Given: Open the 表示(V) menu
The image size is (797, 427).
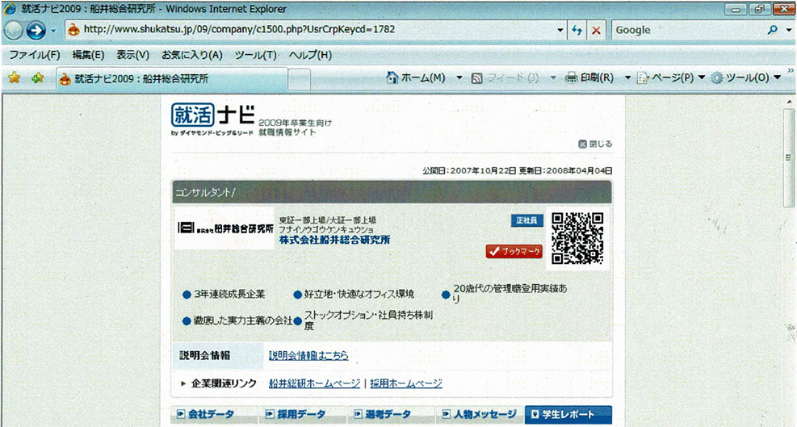Looking at the screenshot, I should click(x=132, y=55).
